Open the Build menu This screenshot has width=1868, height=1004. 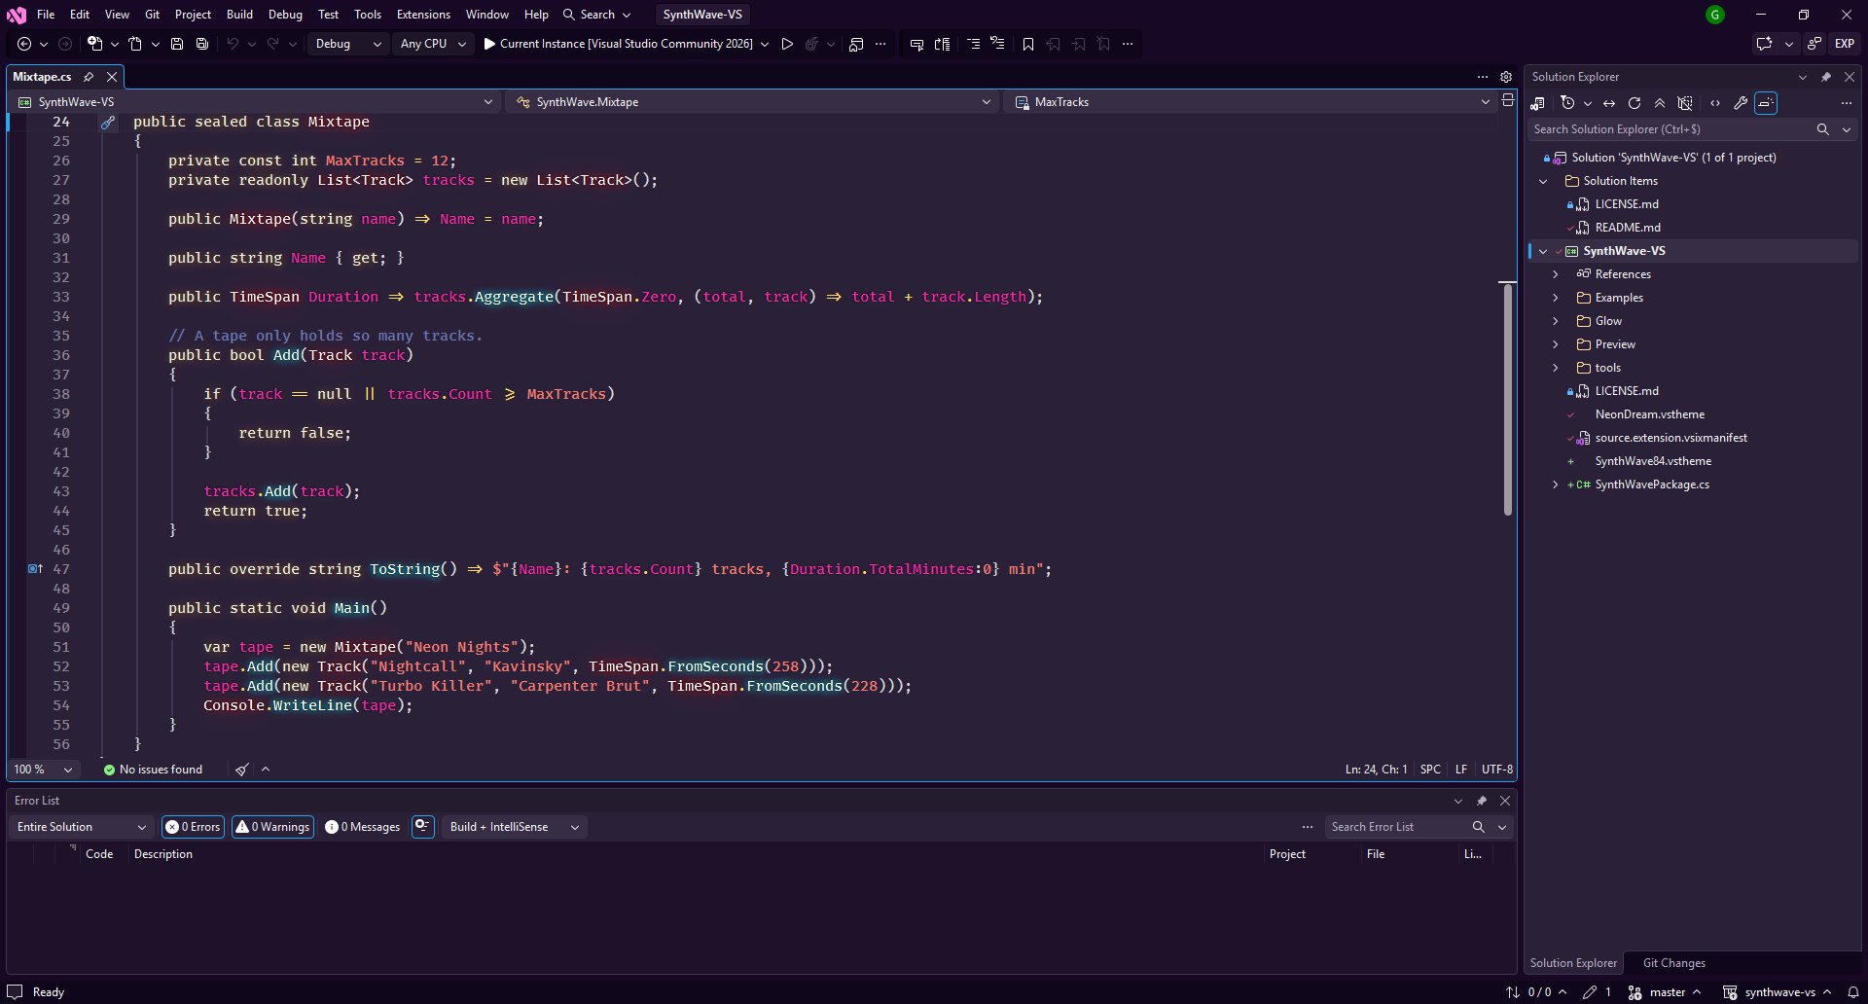239,15
